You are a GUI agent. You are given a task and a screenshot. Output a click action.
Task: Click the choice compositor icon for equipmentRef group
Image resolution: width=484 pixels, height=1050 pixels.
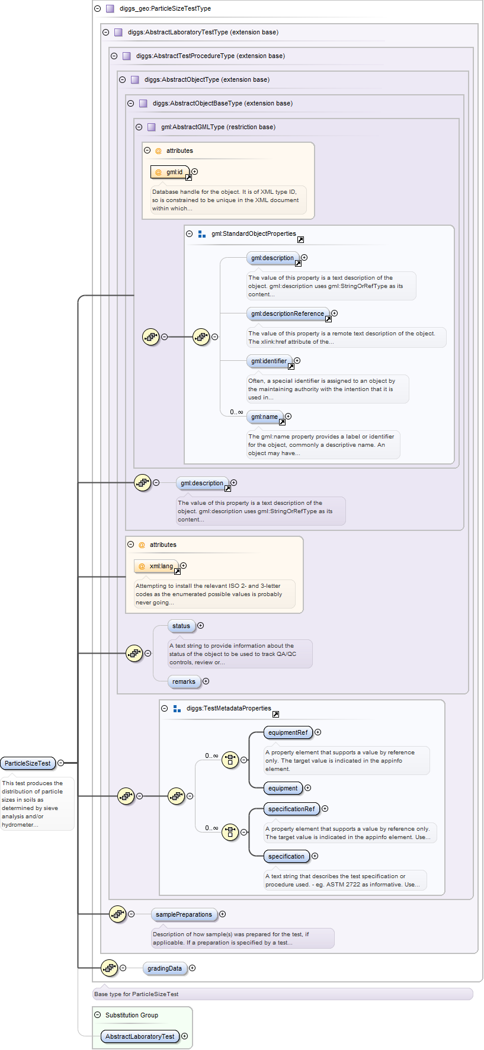[230, 760]
